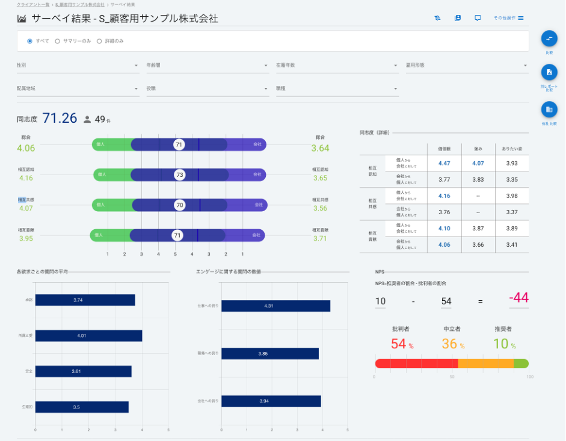The width and height of the screenshot is (566, 441).
Task: Click the survey results chart icon beside the title
Action: pyautogui.click(x=20, y=18)
